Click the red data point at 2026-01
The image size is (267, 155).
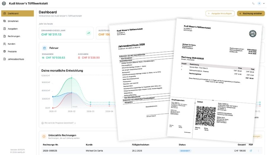53,108
